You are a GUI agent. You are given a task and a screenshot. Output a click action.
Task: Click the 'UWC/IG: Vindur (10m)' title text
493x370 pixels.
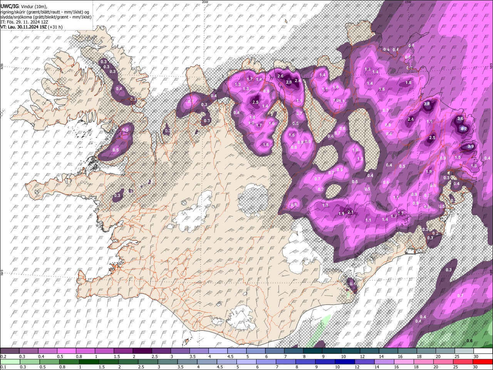23,7
